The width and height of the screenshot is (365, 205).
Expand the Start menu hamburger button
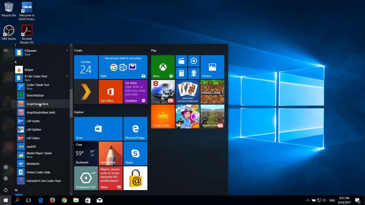tap(6, 50)
